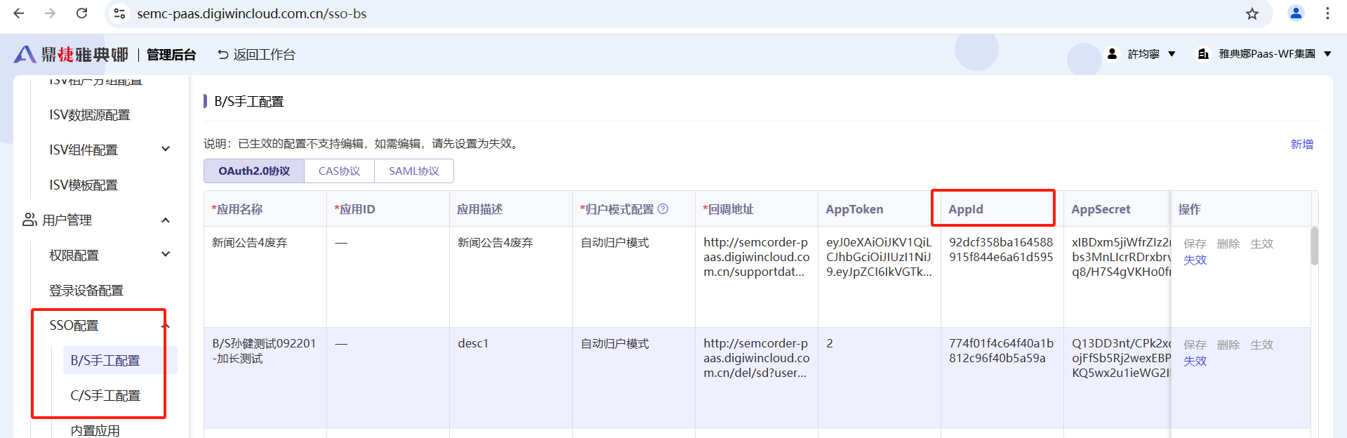Expand the ISV组件配置 menu

tap(166, 150)
